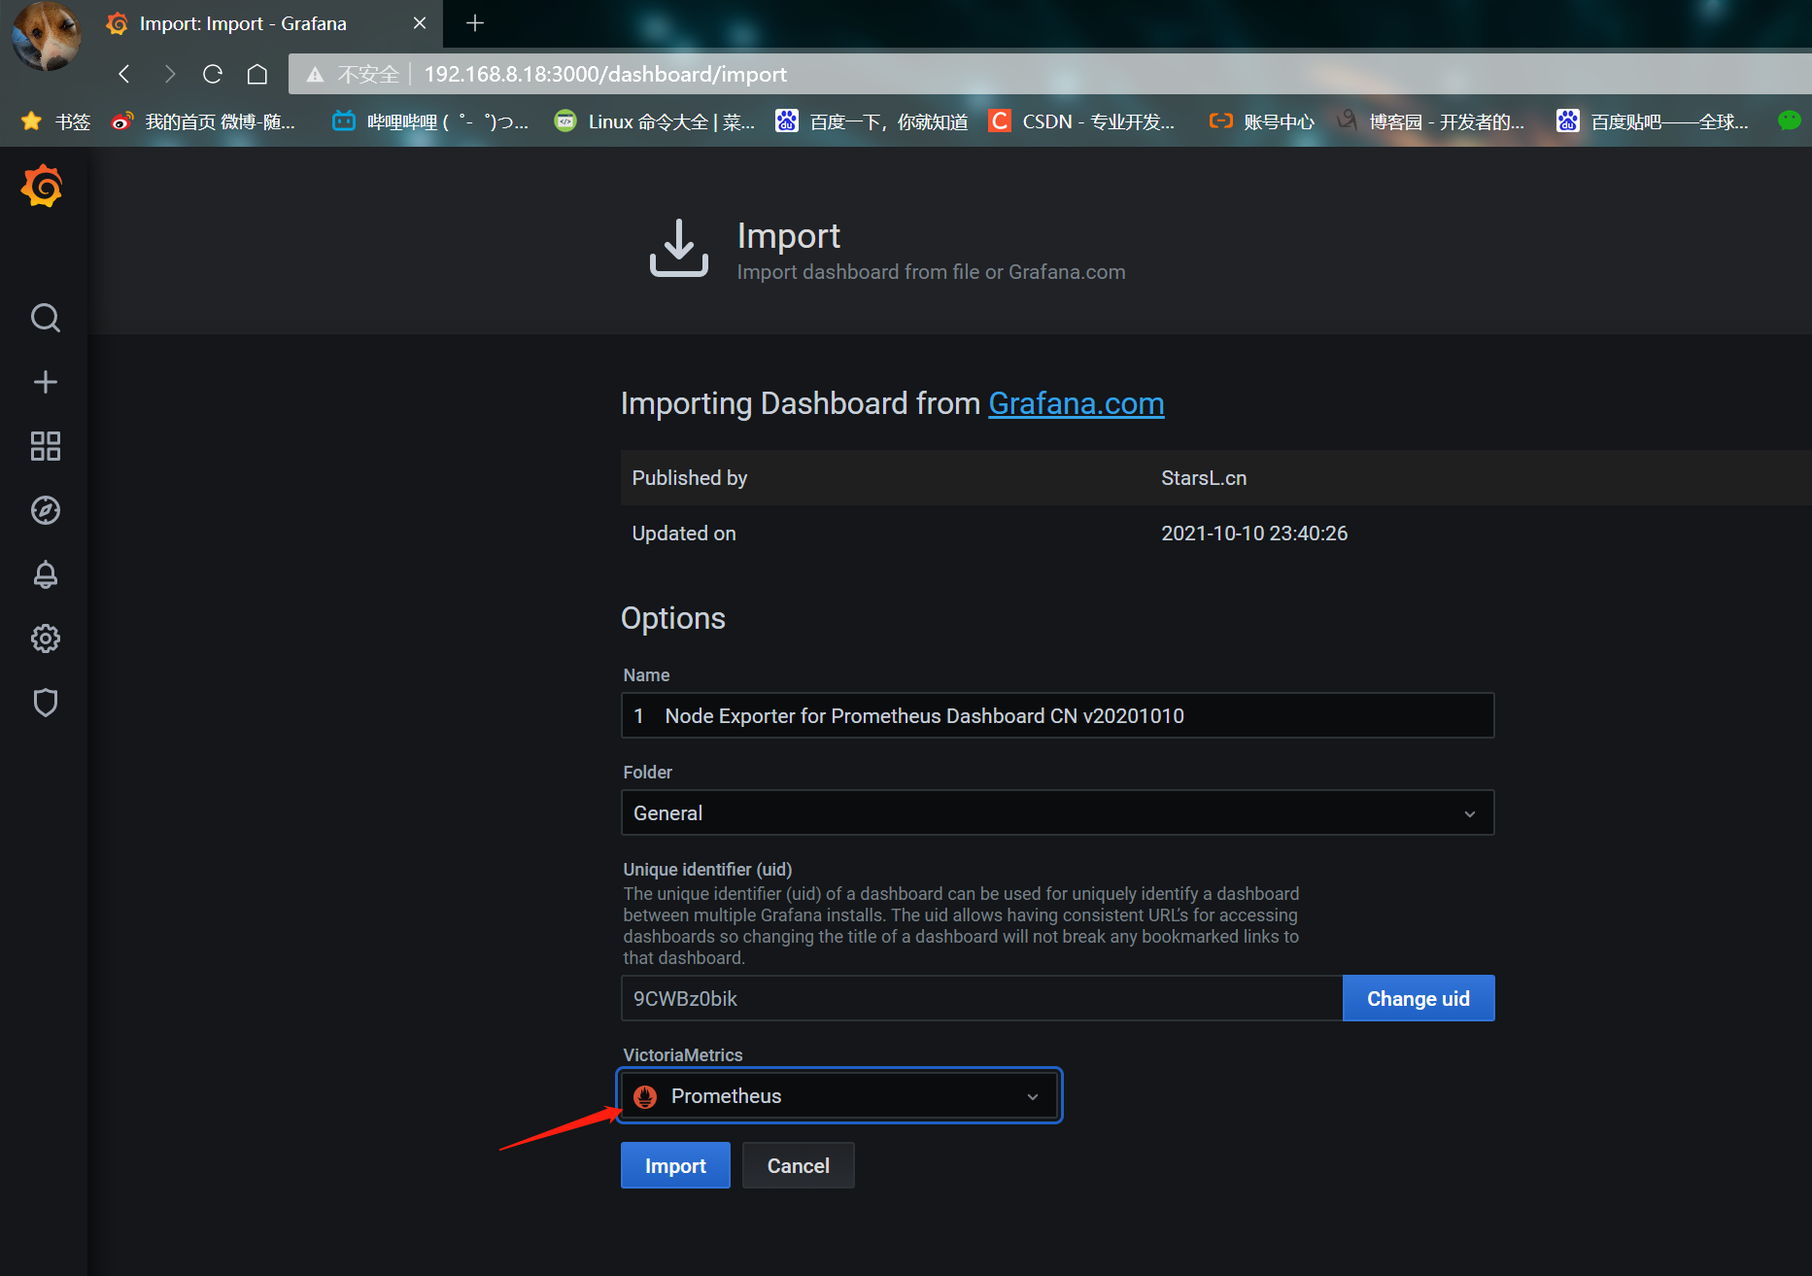The height and width of the screenshot is (1276, 1812).
Task: Click the Change uid button
Action: coord(1418,998)
